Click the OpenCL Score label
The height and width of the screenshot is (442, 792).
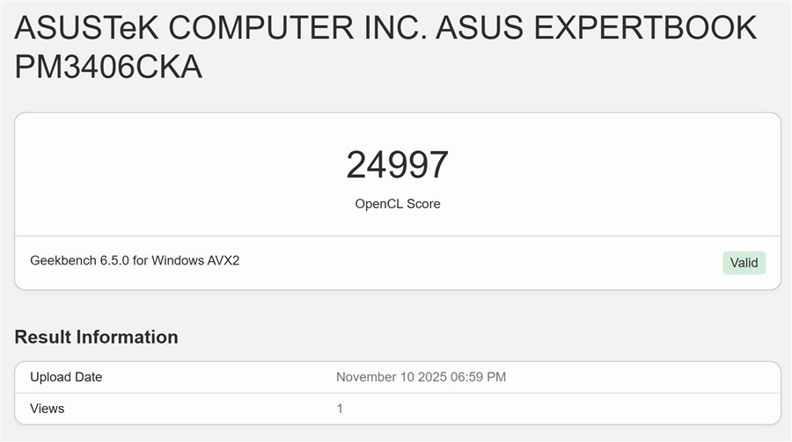[x=397, y=204]
